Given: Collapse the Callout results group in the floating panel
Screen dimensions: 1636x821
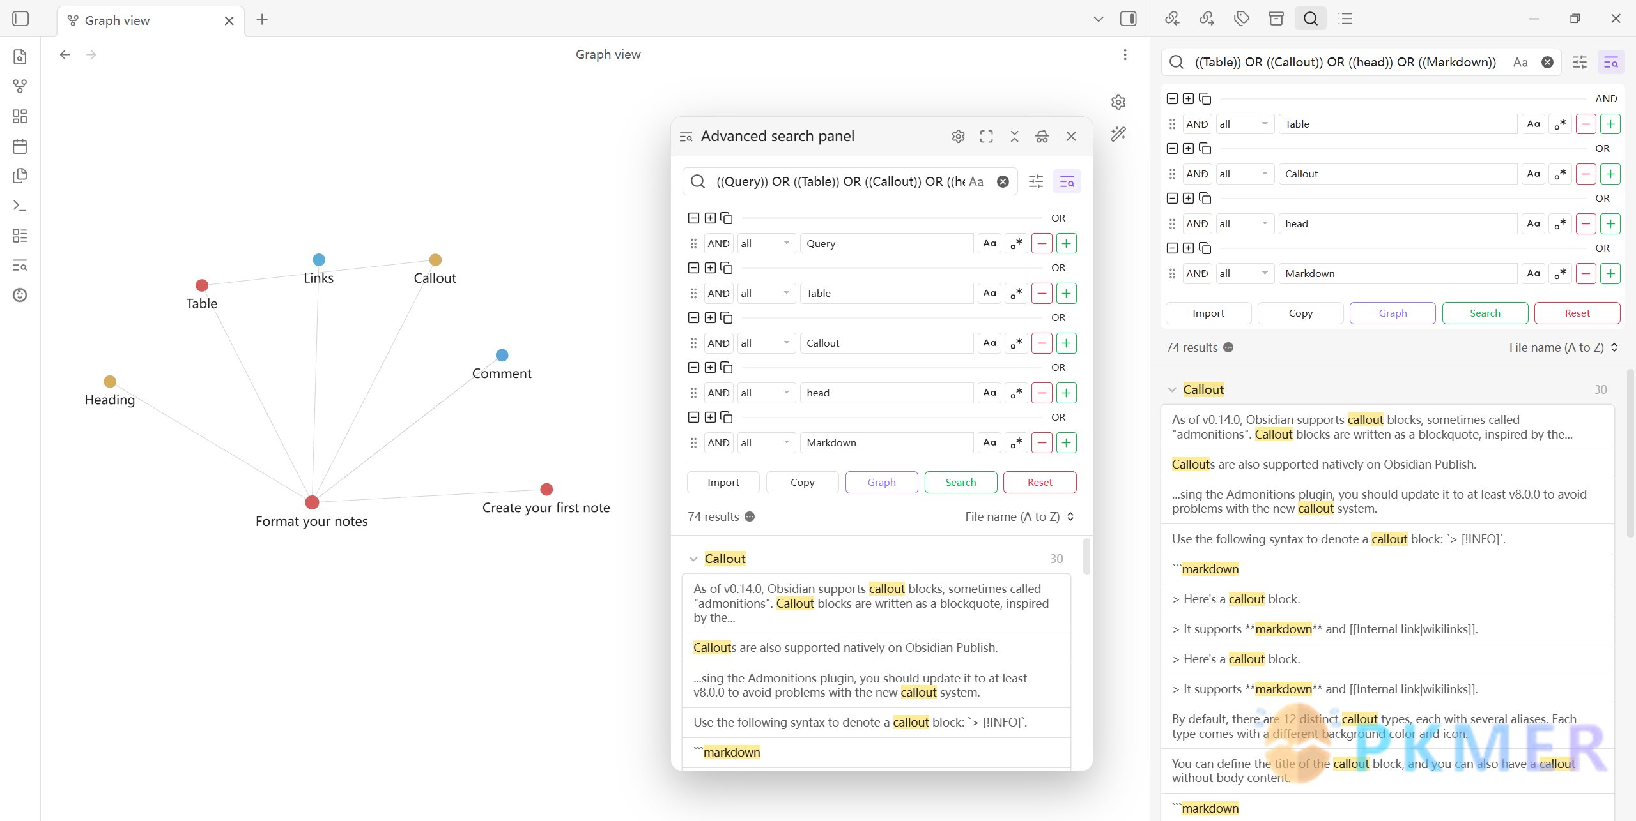Looking at the screenshot, I should click(693, 559).
